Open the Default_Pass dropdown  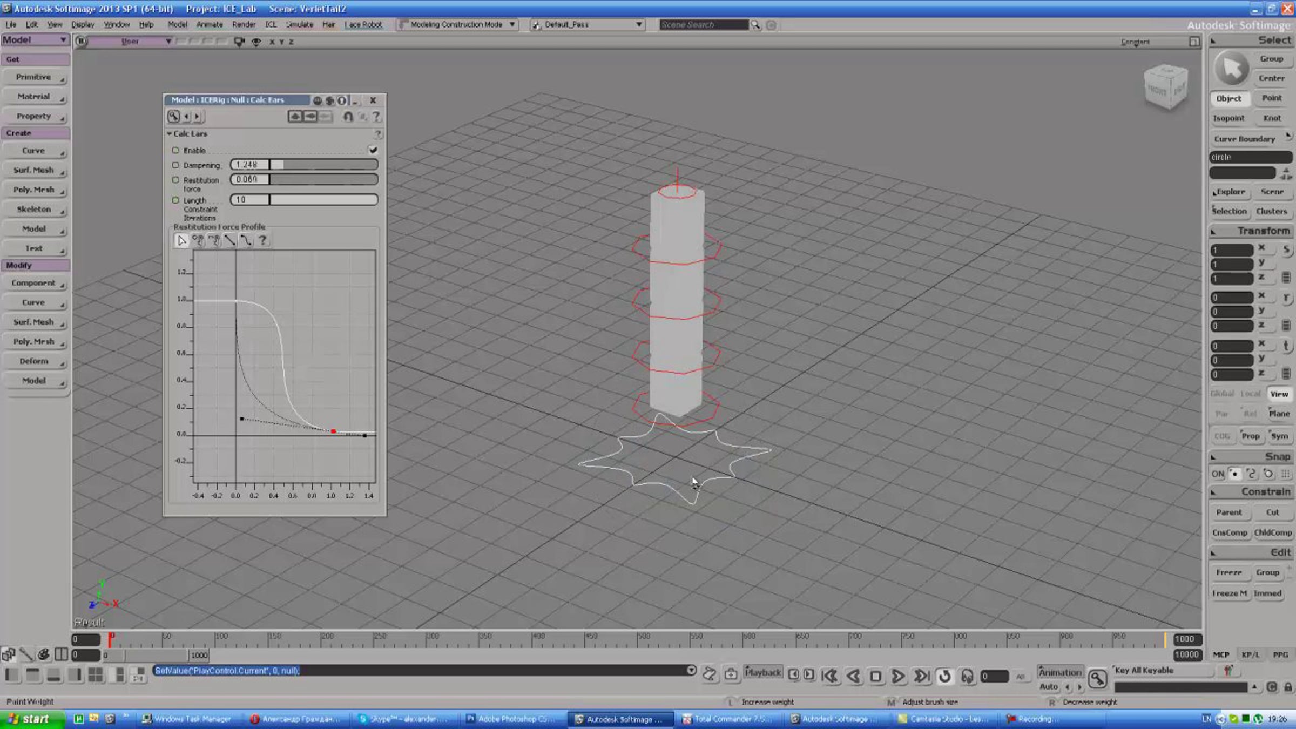[x=588, y=25]
